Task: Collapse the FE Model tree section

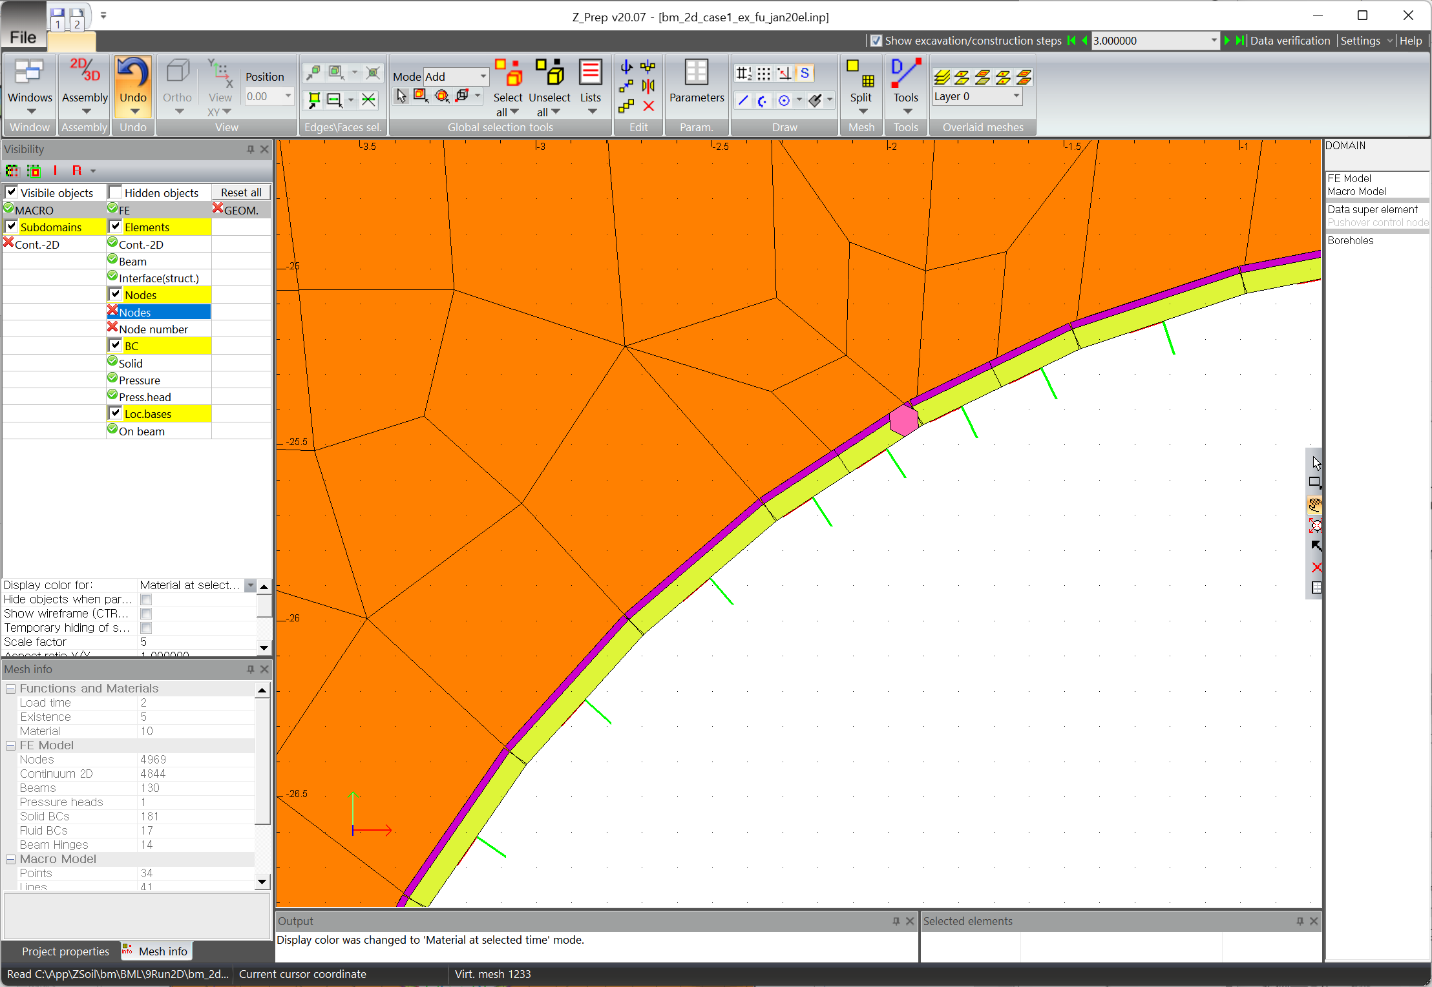Action: pos(10,745)
